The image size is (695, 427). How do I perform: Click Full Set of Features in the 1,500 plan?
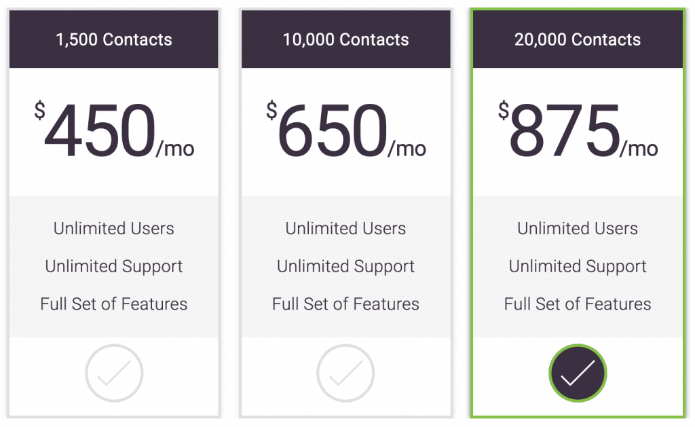pyautogui.click(x=114, y=303)
